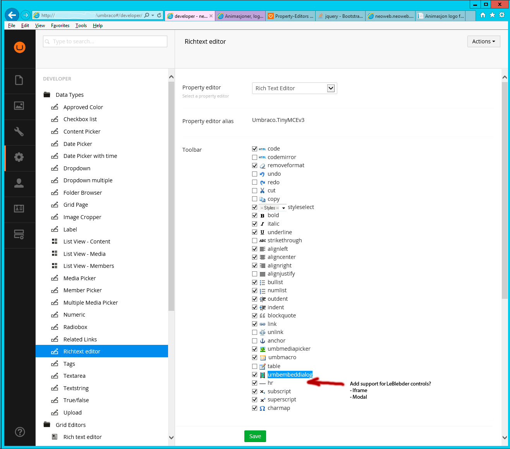The image size is (510, 449).
Task: Open the Help menu
Action: 98,26
